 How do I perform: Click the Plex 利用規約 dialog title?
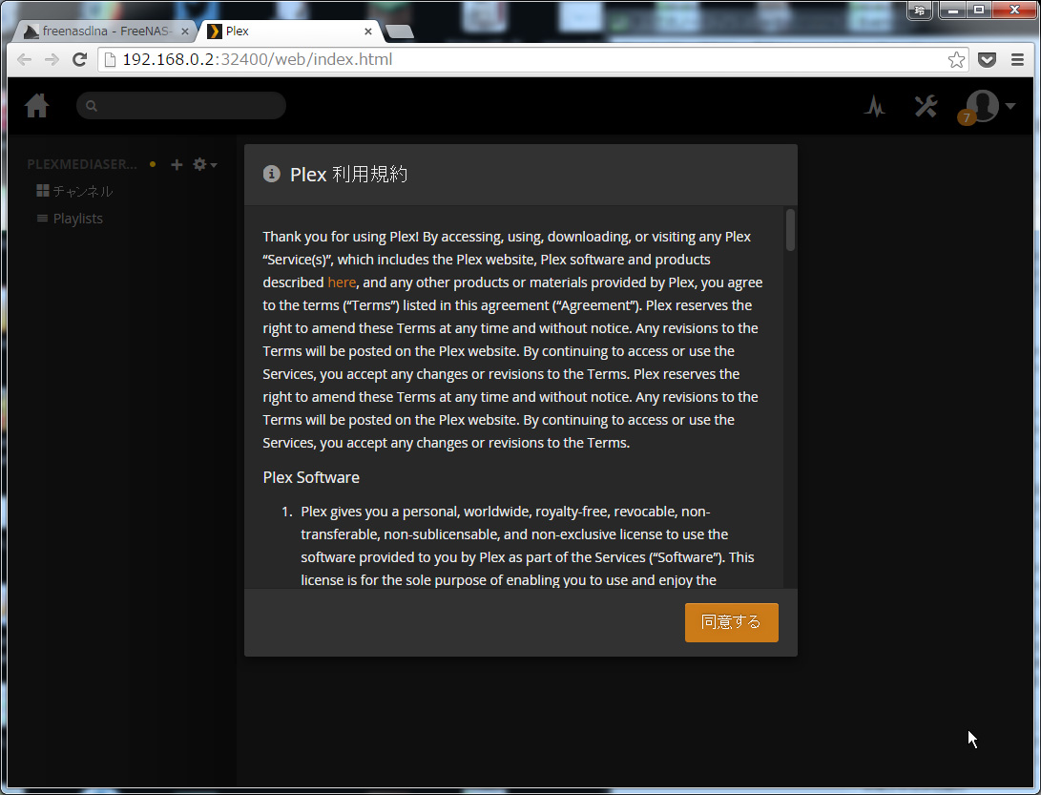pos(348,174)
